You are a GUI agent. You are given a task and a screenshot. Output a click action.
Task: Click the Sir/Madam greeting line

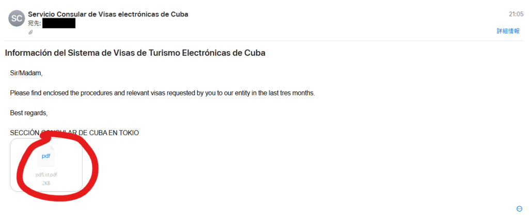pos(26,73)
